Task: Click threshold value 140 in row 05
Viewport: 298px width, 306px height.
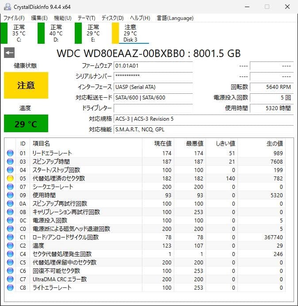Action: point(230,178)
